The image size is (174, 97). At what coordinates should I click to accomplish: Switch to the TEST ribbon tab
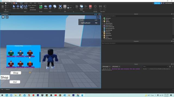coord(31,3)
